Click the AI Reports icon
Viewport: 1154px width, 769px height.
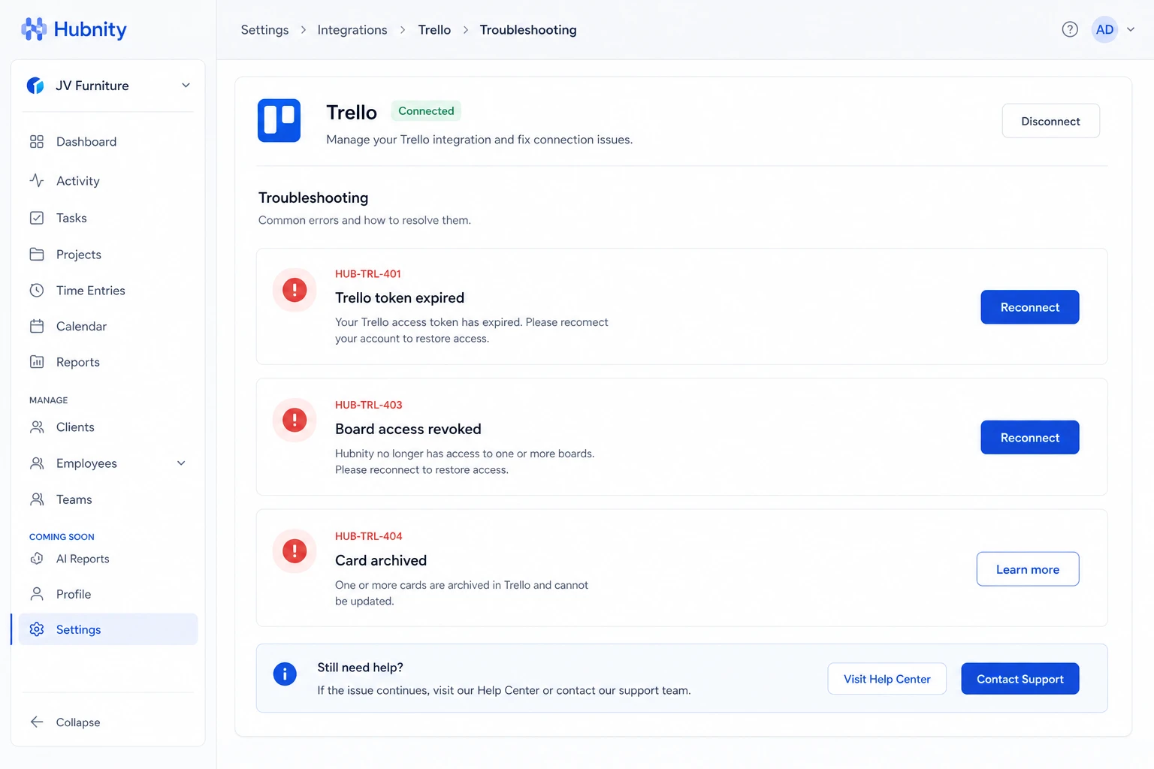coord(37,559)
